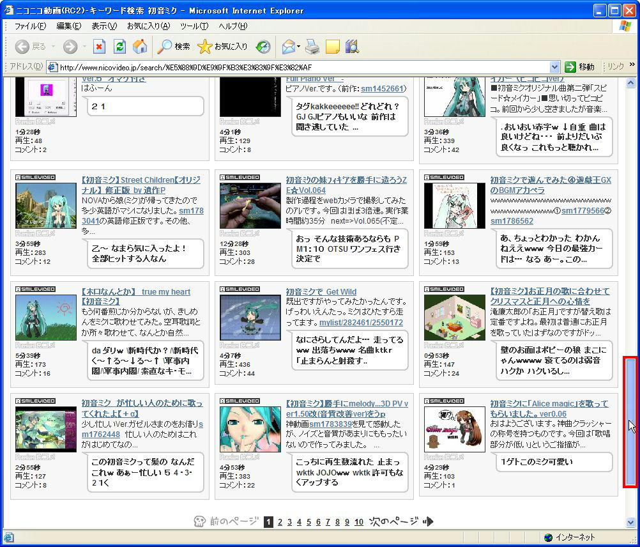The image size is (640, 547).
Task: Open the お気に入り(A) menu
Action: click(149, 26)
